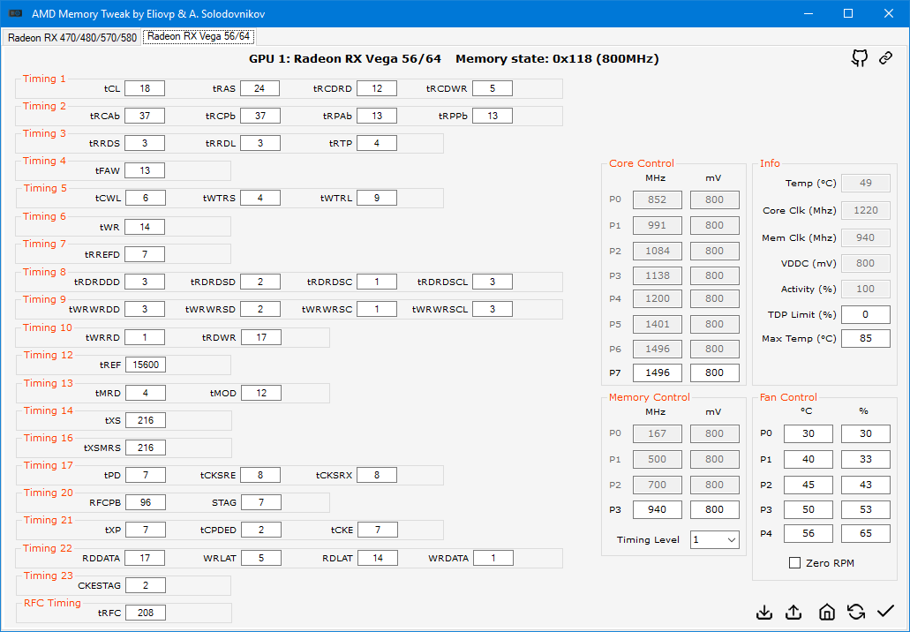
Task: Click Memory Control P0 value 167
Action: click(657, 433)
